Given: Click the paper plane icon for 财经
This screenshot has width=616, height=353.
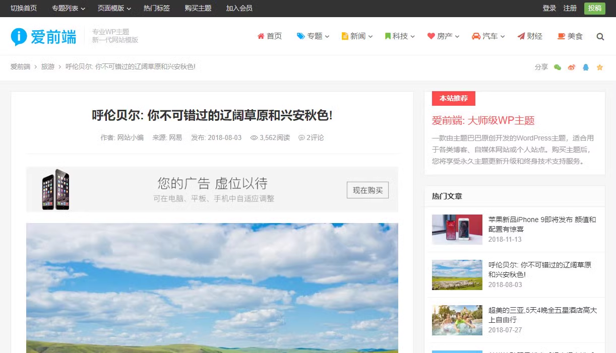Looking at the screenshot, I should 521,36.
